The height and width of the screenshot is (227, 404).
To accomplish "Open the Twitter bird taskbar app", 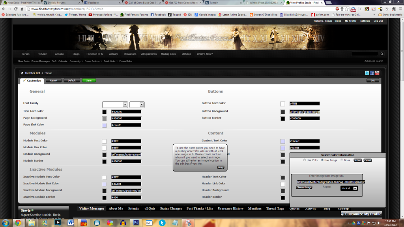I will point(162,223).
